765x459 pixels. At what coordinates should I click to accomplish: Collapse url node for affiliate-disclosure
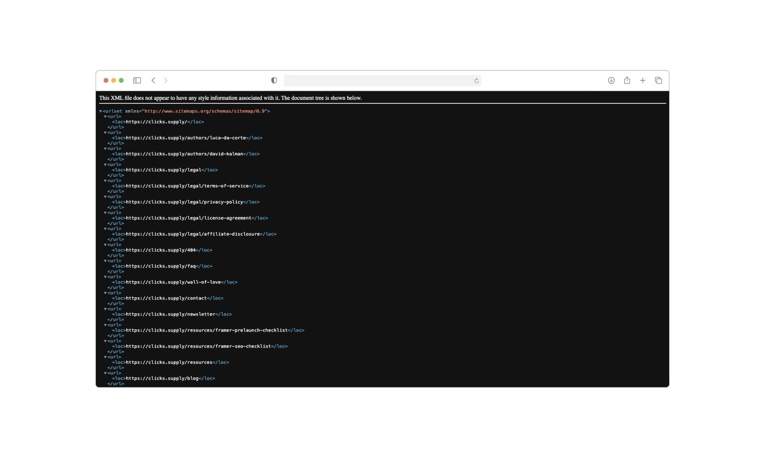(x=105, y=229)
